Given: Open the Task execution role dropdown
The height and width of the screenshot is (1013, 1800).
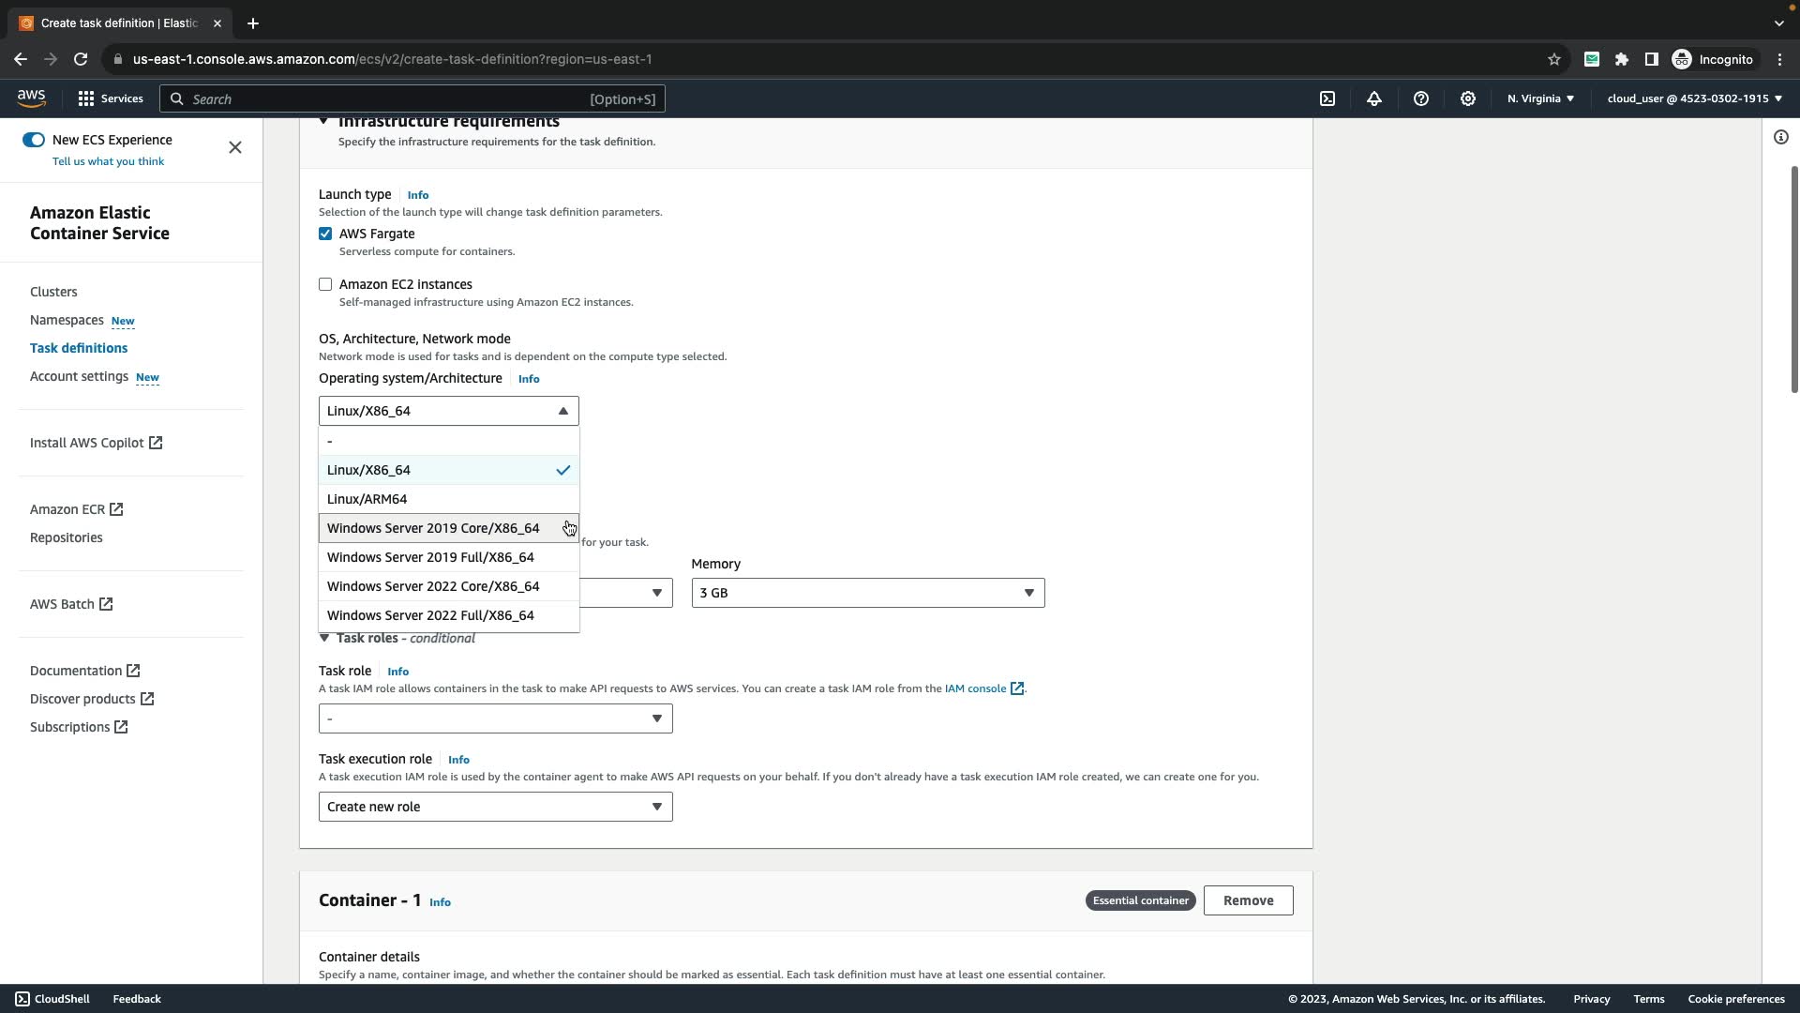Looking at the screenshot, I should click(495, 807).
